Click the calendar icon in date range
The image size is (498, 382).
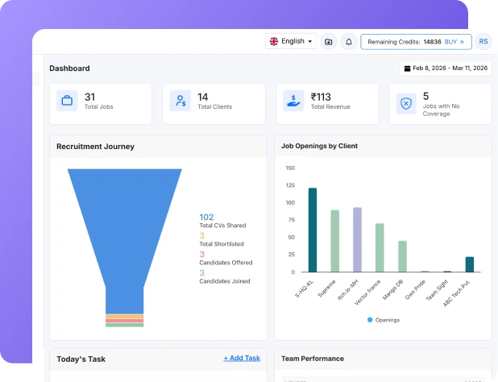pyautogui.click(x=407, y=69)
